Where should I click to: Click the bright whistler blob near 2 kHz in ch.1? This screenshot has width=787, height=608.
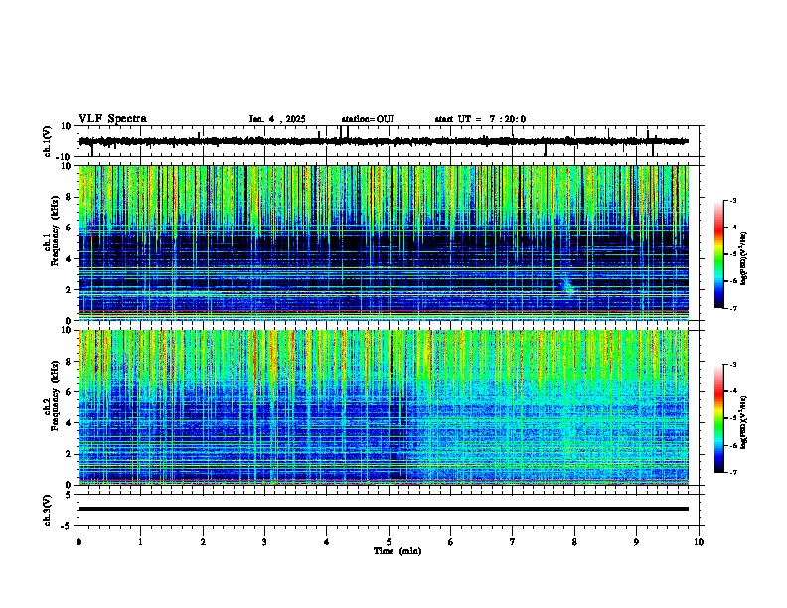pos(567,286)
